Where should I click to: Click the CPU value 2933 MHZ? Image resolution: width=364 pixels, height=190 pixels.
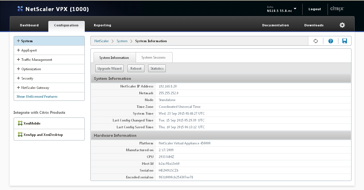[166, 157]
